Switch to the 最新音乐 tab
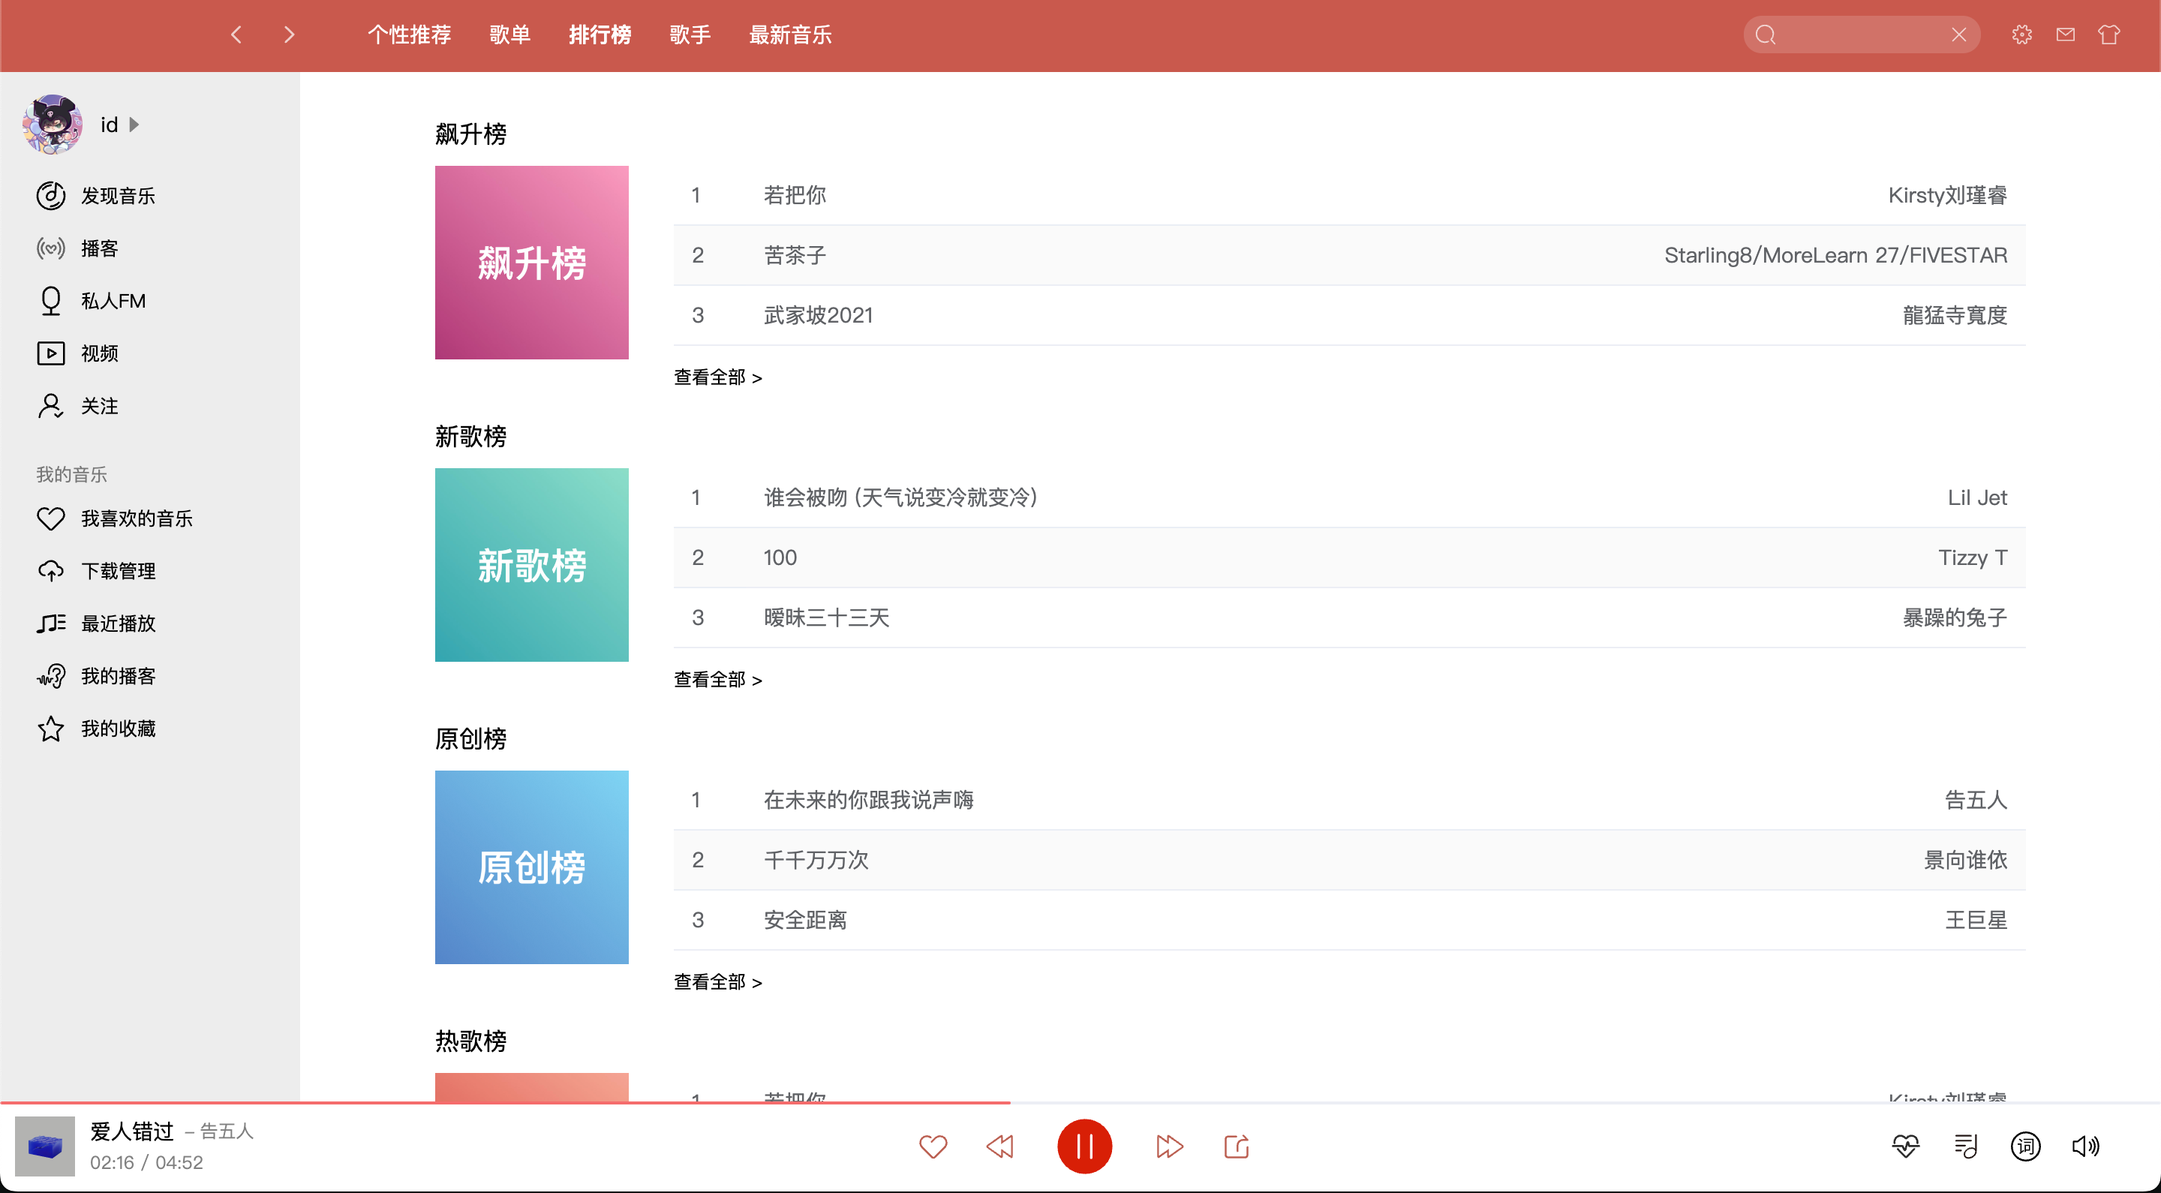This screenshot has width=2161, height=1193. point(790,35)
